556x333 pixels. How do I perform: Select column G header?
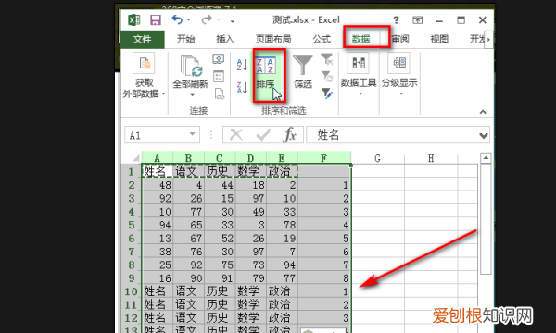pyautogui.click(x=378, y=158)
